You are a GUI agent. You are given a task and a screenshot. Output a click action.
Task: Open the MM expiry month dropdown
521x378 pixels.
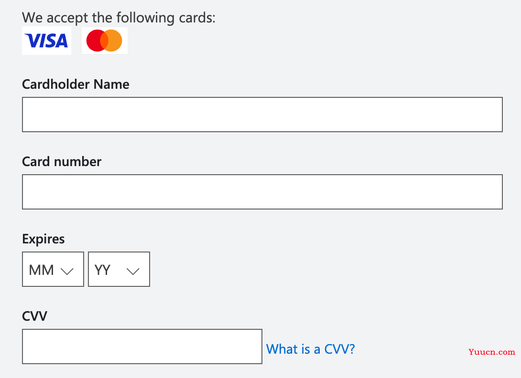coord(53,269)
